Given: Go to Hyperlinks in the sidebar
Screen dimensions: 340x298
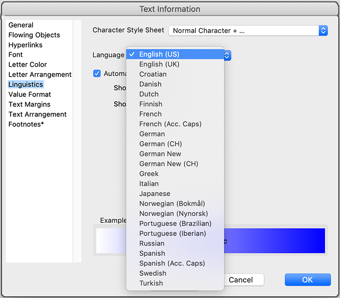Looking at the screenshot, I should click(x=25, y=45).
